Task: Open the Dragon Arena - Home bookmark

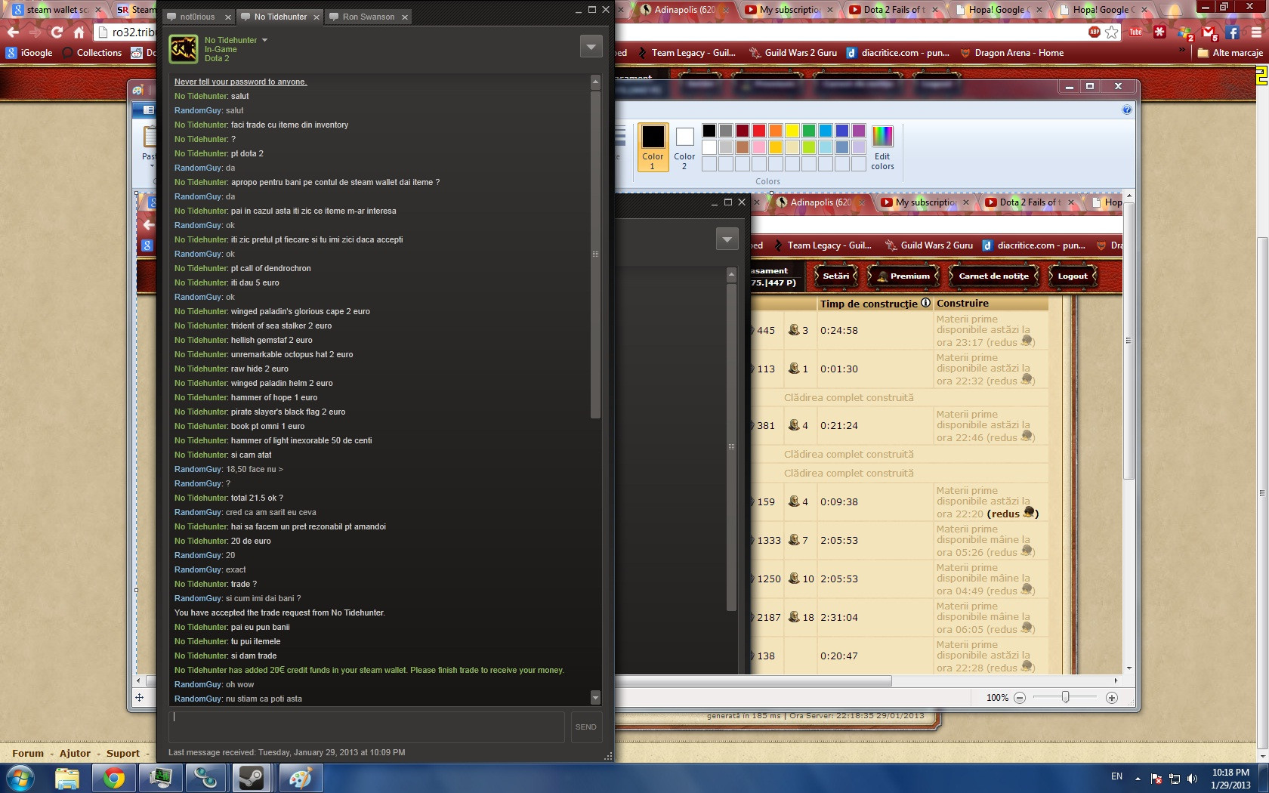Action: pos(1011,53)
